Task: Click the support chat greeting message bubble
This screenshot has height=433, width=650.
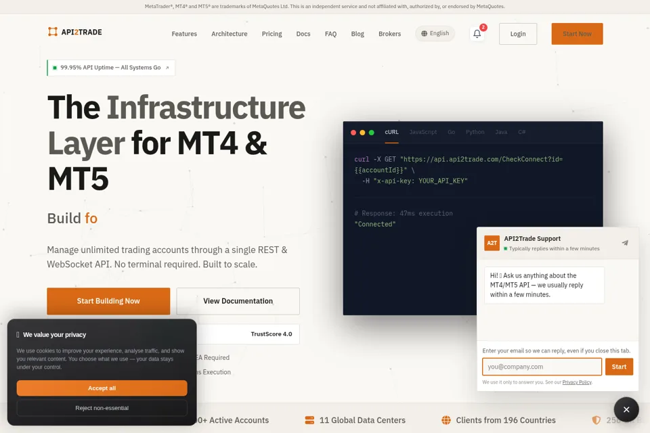Action: coord(544,285)
